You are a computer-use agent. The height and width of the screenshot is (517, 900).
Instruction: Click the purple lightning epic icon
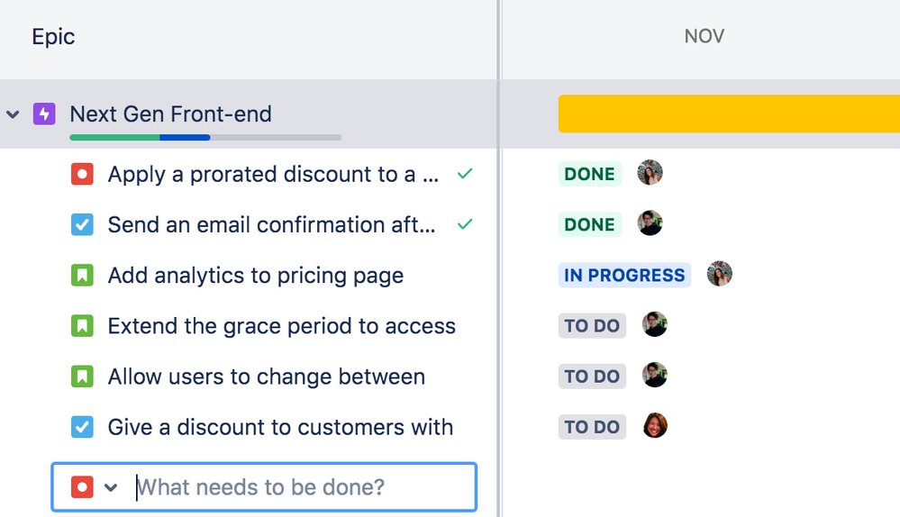[x=44, y=114]
